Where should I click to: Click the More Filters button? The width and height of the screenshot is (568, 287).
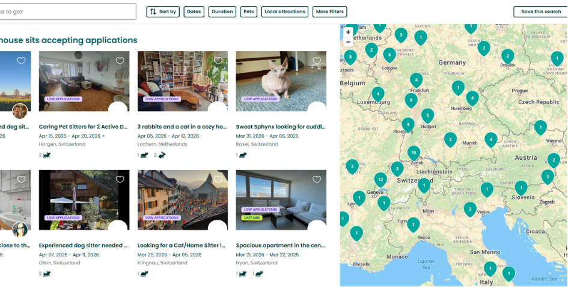pyautogui.click(x=329, y=11)
